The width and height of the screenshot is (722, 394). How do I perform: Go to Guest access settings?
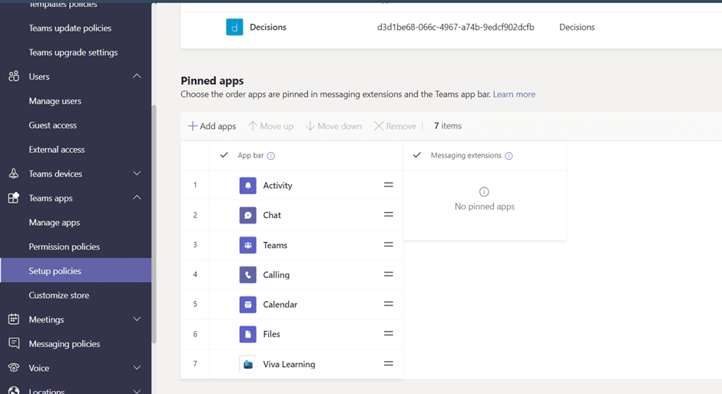tap(52, 125)
